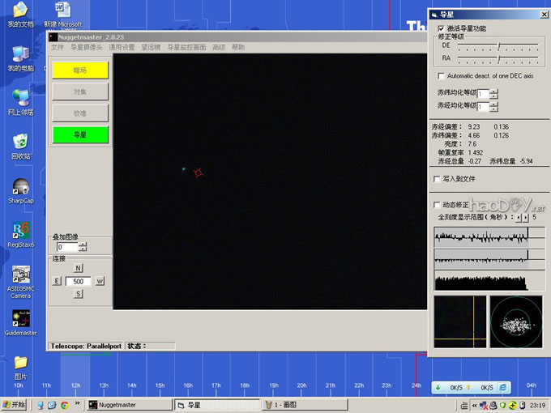Launch the ASI035MC Camera shortcut
The width and height of the screenshot is (551, 413).
click(21, 275)
